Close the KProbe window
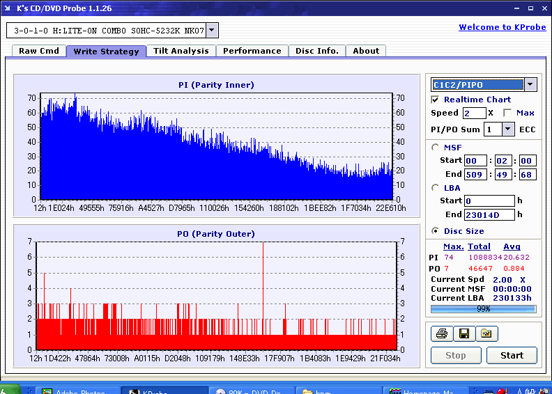552x394 pixels. pos(543,8)
